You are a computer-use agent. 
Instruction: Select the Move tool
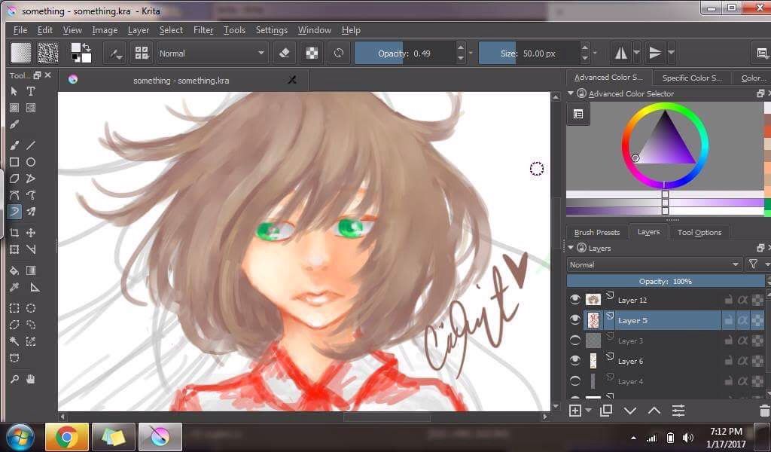pos(30,233)
